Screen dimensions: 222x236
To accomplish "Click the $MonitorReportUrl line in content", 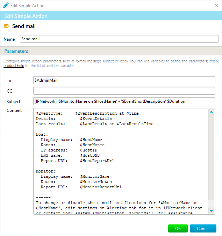I will [x=81, y=187].
